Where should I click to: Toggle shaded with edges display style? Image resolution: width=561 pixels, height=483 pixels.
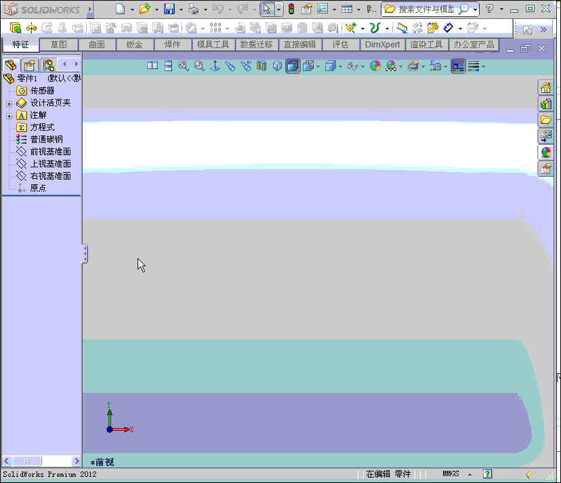click(x=293, y=66)
